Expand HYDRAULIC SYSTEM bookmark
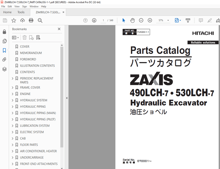Viewport: 220px width, 169px height. click(12, 100)
